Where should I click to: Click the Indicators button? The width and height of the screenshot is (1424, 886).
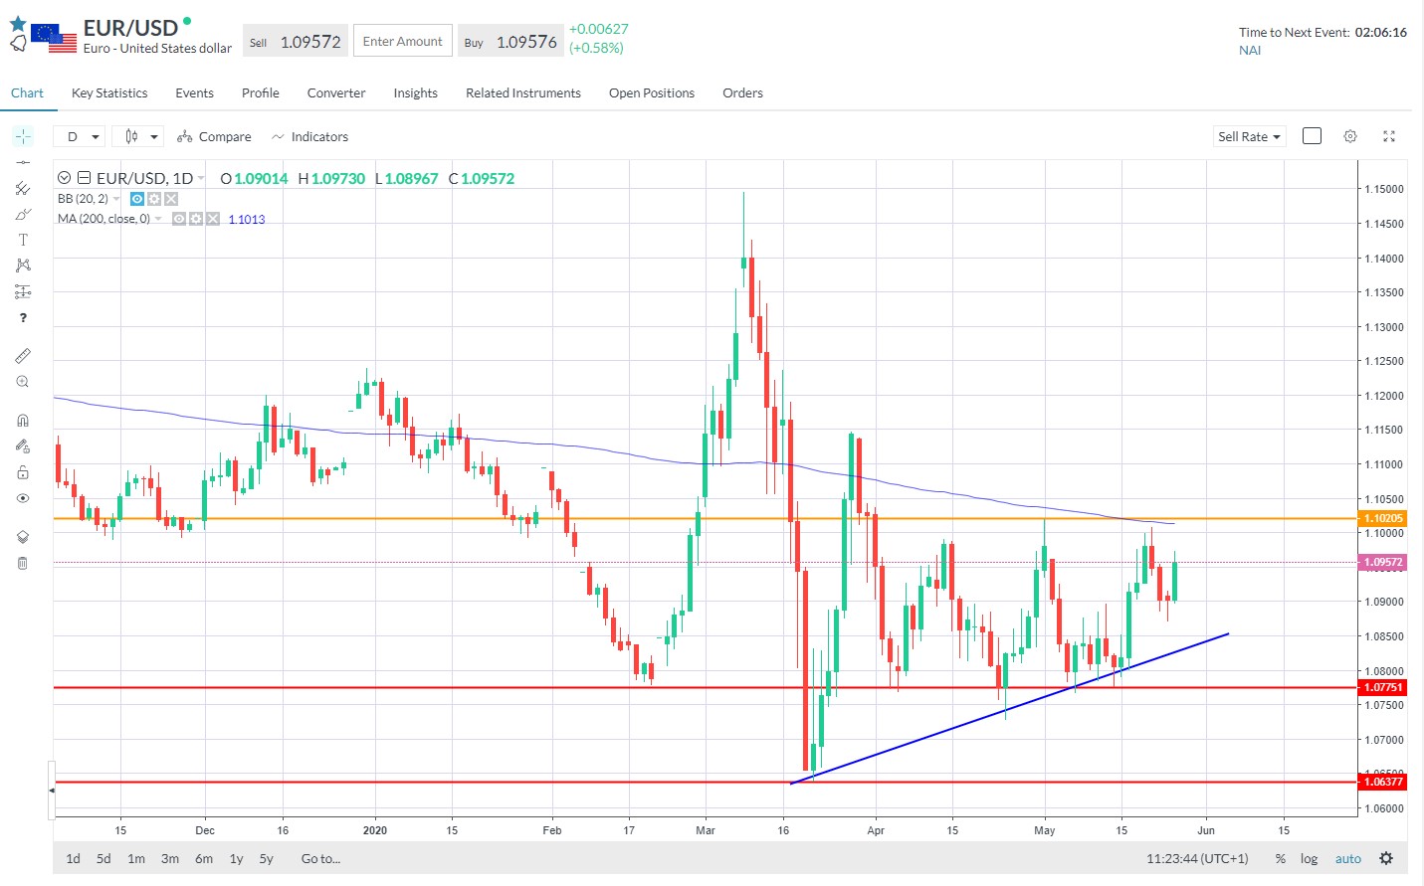click(x=309, y=136)
